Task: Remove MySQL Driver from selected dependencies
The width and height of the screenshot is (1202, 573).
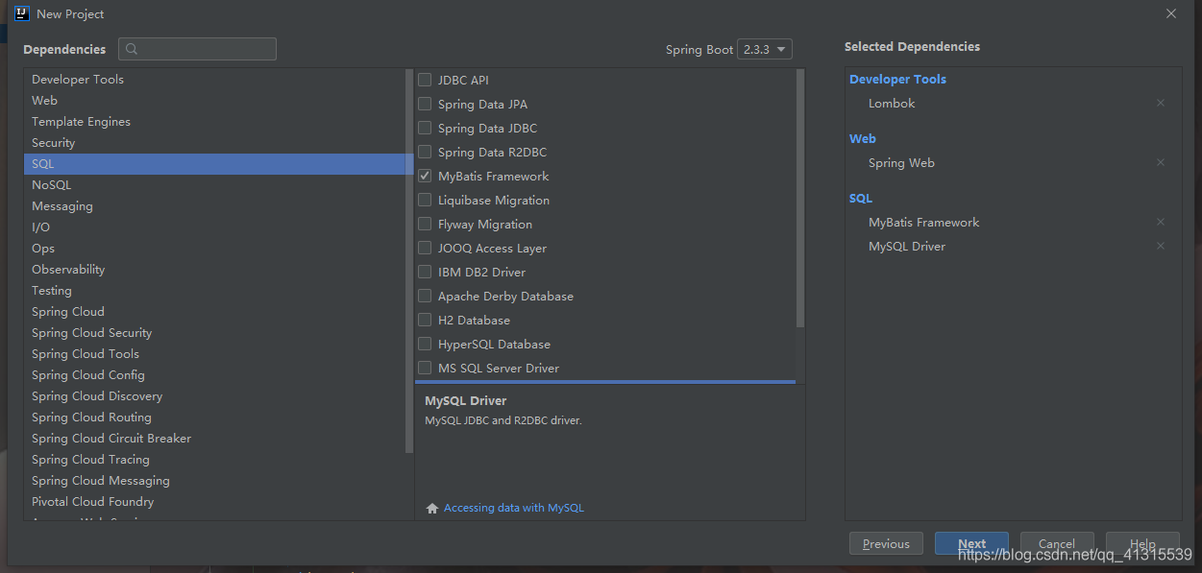Action: click(x=1161, y=246)
